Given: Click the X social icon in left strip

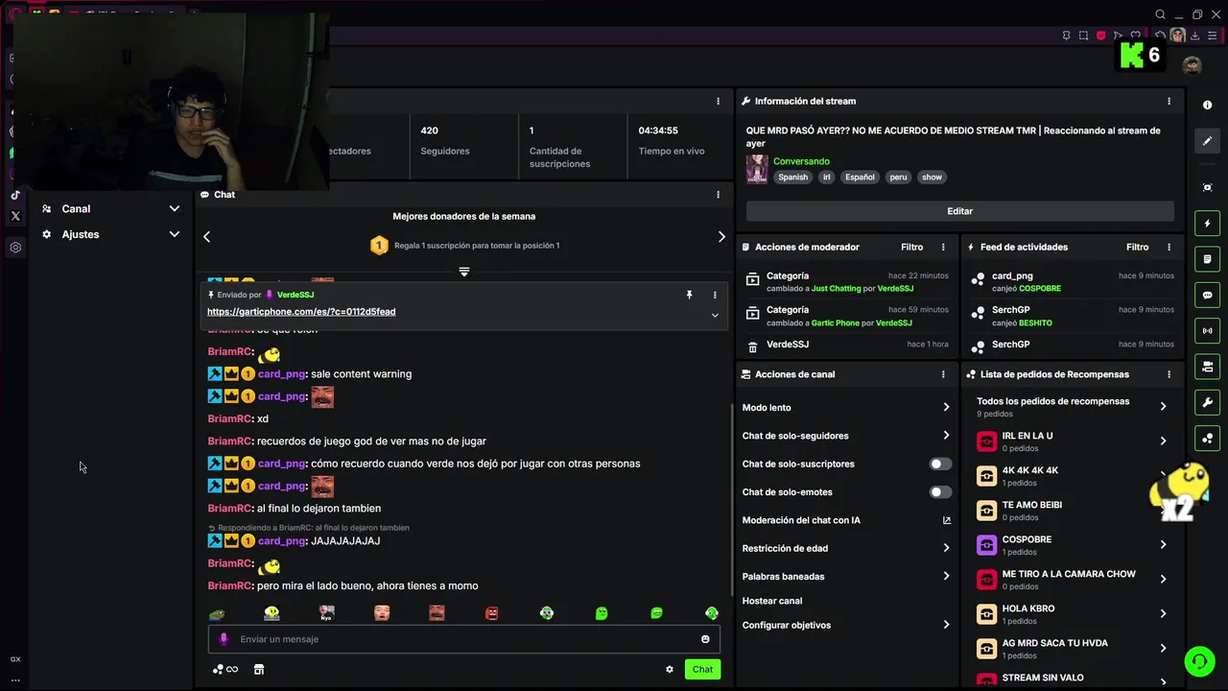Looking at the screenshot, I should (x=15, y=216).
